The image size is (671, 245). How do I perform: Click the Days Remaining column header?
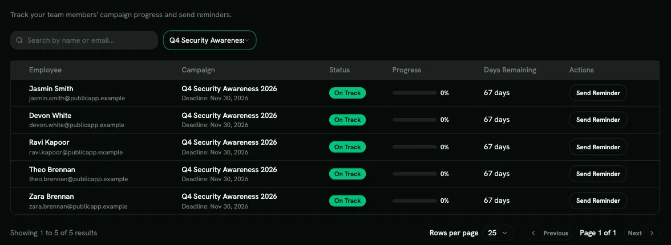[x=510, y=70]
